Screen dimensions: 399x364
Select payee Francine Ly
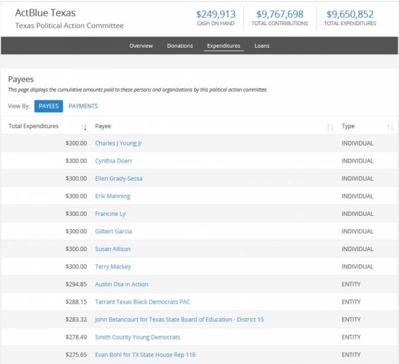[x=110, y=214]
